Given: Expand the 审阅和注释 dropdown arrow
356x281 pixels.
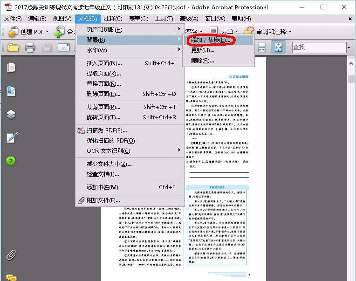Looking at the screenshot, I should [x=290, y=32].
